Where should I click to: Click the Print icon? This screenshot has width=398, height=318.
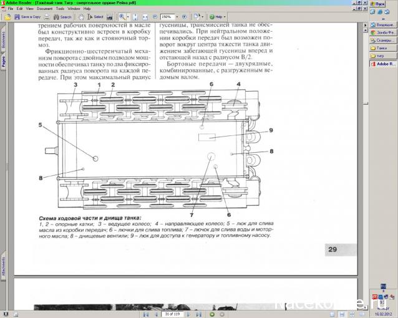(x=47, y=17)
